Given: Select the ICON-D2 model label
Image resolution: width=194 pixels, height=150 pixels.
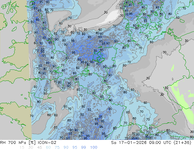Looking at the screenshot, I should point(47,143).
